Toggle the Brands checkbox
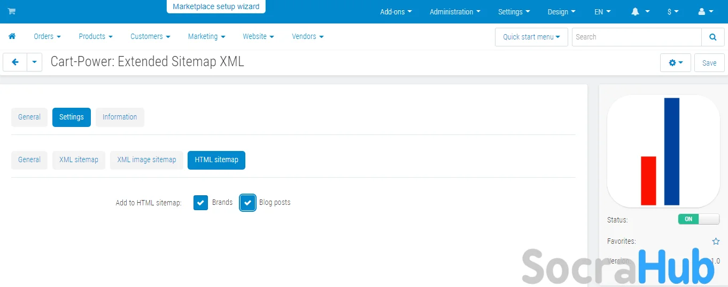The height and width of the screenshot is (287, 728). coord(200,203)
